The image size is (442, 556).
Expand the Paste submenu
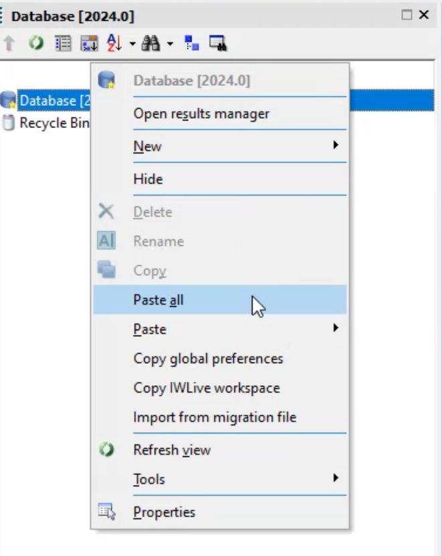(x=220, y=329)
